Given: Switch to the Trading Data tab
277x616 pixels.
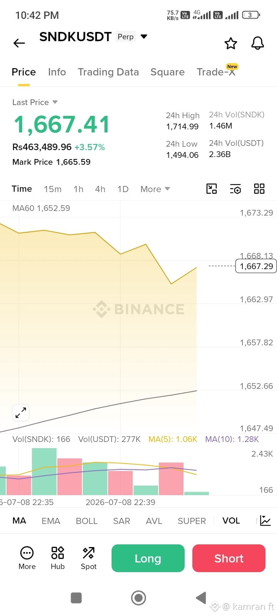Looking at the screenshot, I should [x=108, y=72].
